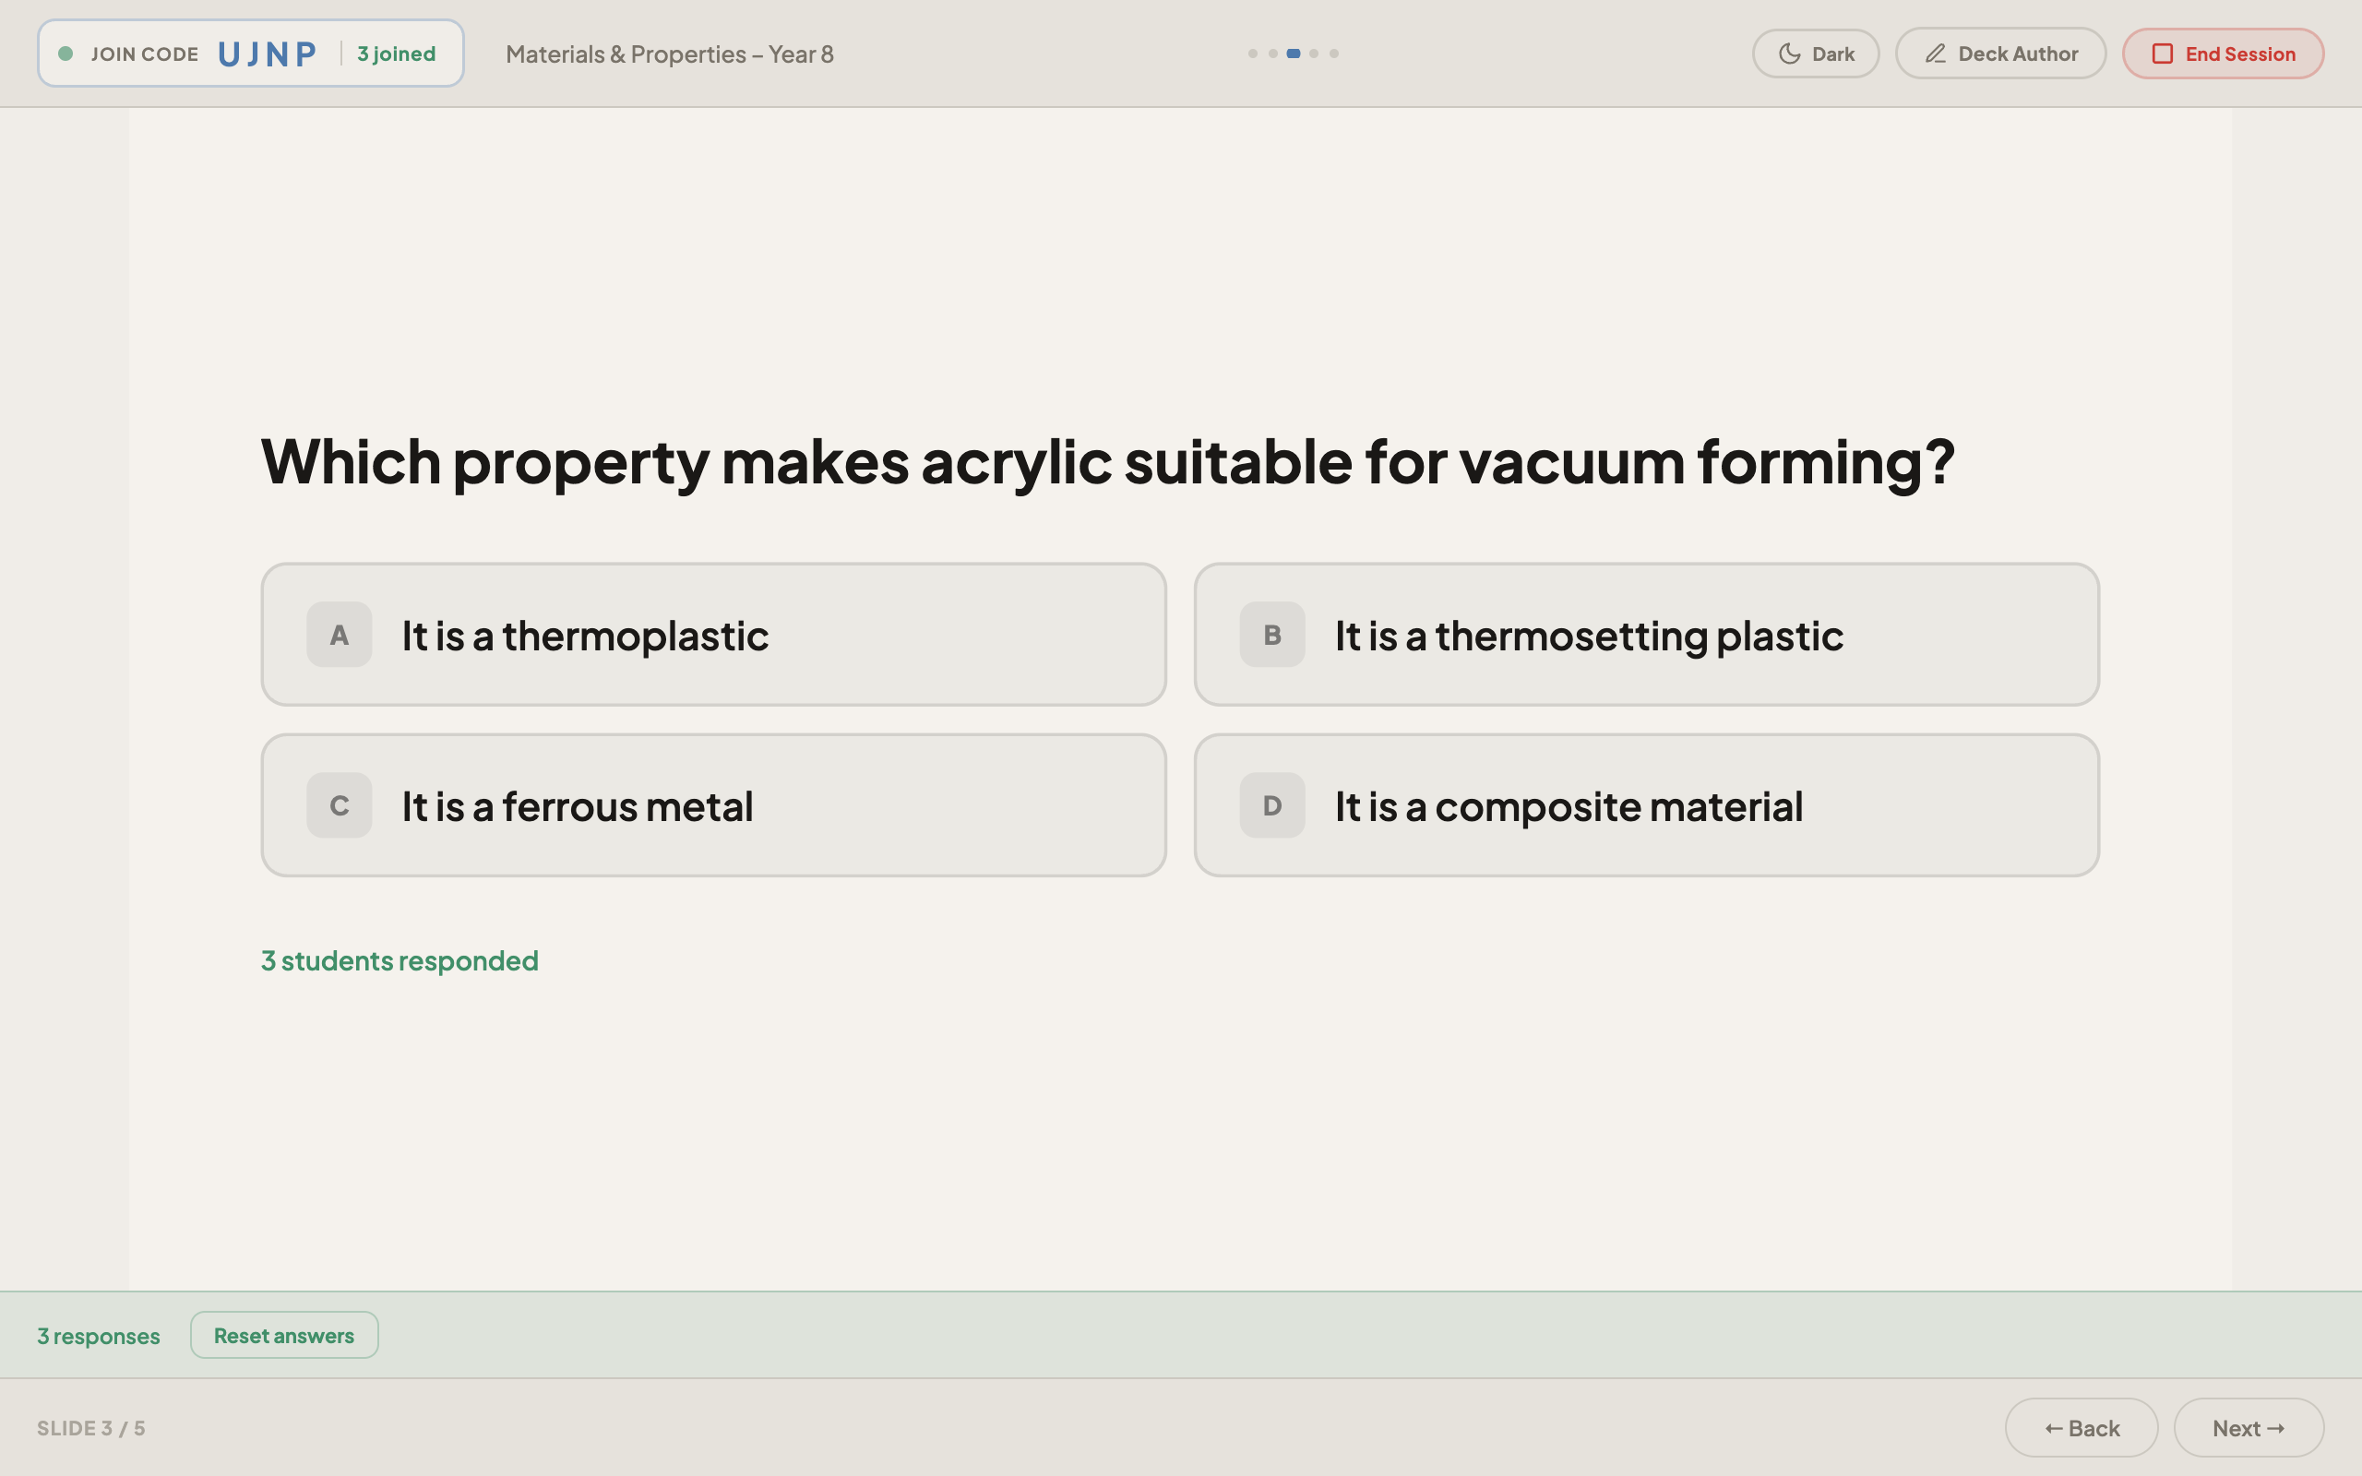The width and height of the screenshot is (2362, 1476).
Task: Click the deck title Materials & Properties – Year 8
Action: coord(670,54)
